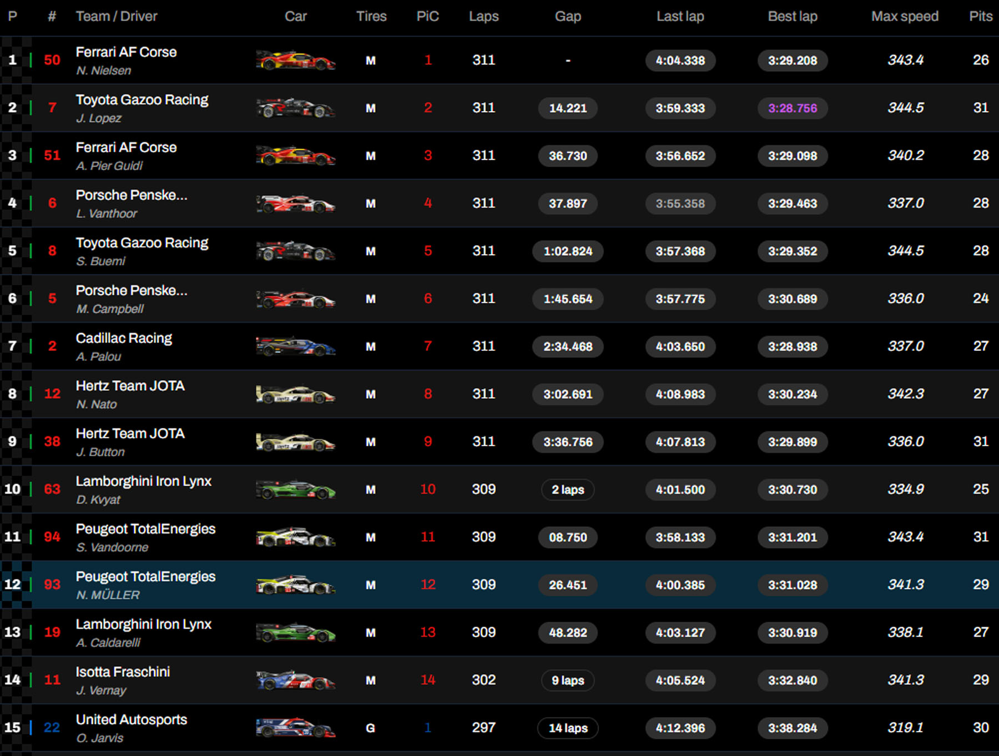Image resolution: width=999 pixels, height=756 pixels.
Task: Click the 14 laps gap badge
Action: point(568,728)
